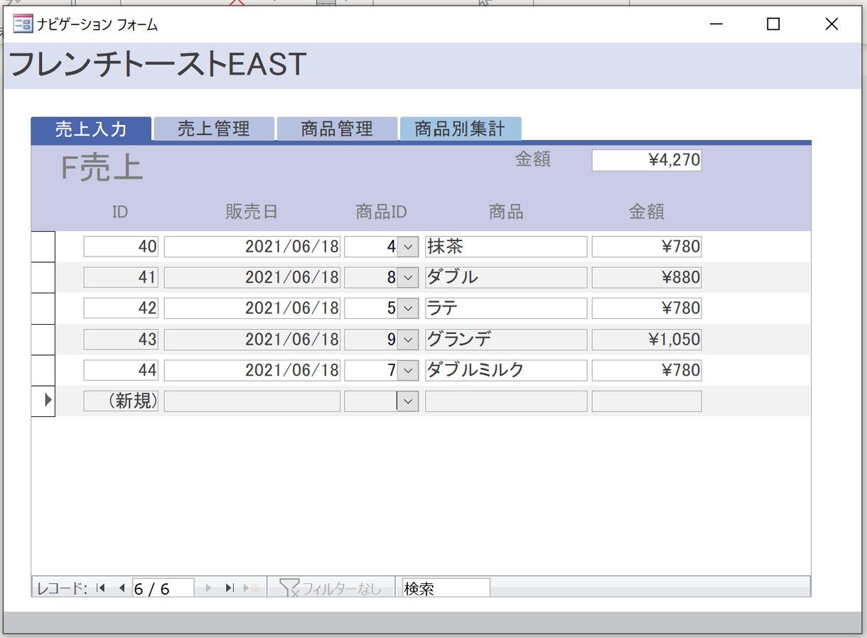This screenshot has height=638, width=867.
Task: Switch to 売上入力 tab
Action: (91, 129)
